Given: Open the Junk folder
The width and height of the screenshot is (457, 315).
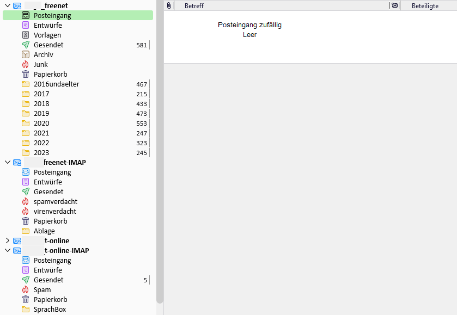Looking at the screenshot, I should pyautogui.click(x=41, y=65).
